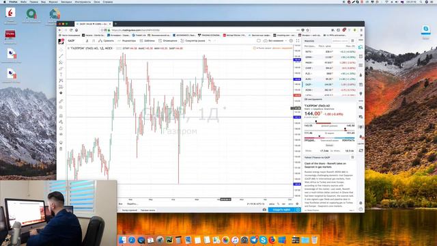Viewport: 437px width, 246px height.
Task: Open the notifications sidebar icon with badge
Action: [361, 137]
